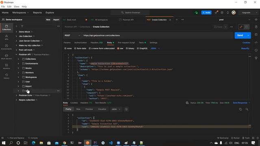
Task: Show the Raw response view
Action: pos(78,109)
